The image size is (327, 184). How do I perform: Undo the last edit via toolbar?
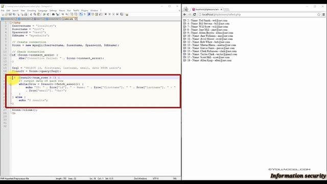pyautogui.click(x=44, y=14)
